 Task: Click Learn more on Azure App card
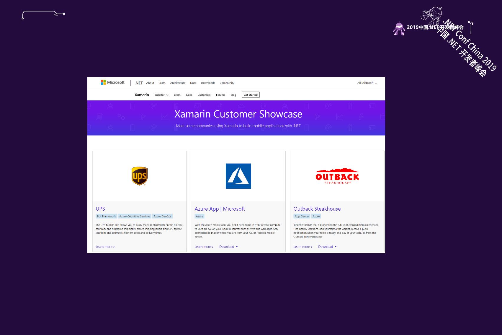(204, 247)
